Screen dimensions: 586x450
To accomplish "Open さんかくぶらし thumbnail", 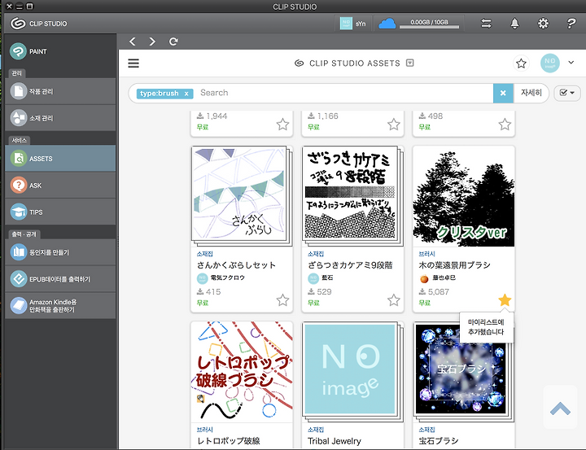I will click(242, 196).
